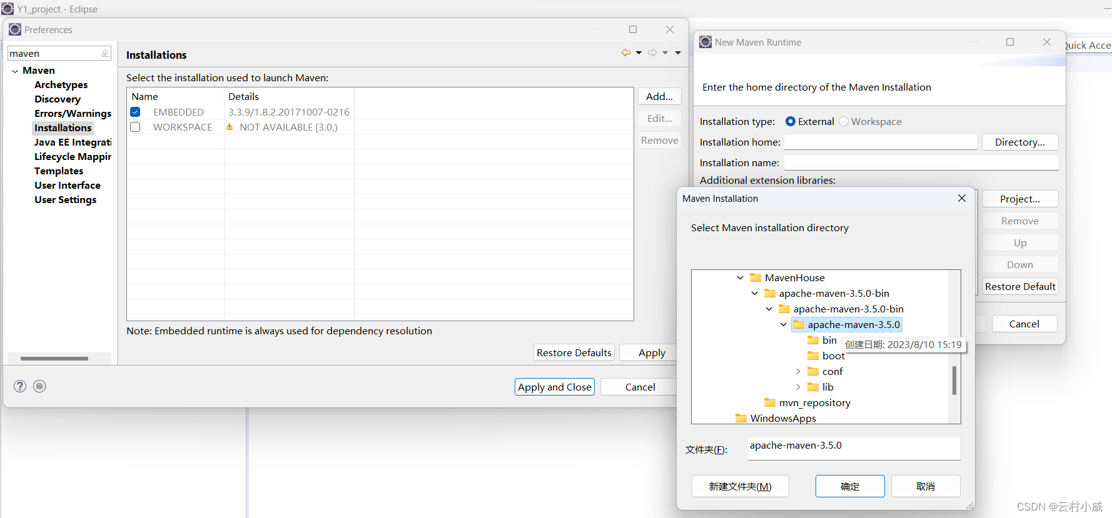Open the forward history dropdown arrow
The height and width of the screenshot is (518, 1112).
[665, 52]
